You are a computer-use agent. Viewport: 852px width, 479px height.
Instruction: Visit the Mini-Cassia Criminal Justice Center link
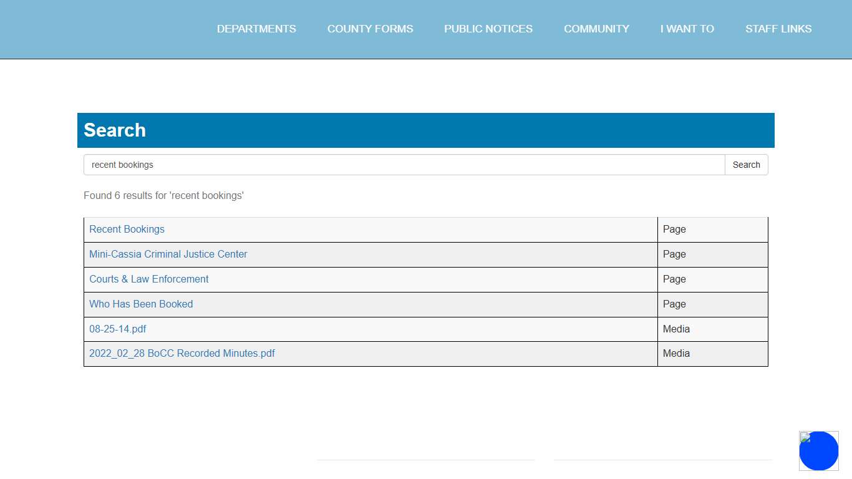coord(168,254)
